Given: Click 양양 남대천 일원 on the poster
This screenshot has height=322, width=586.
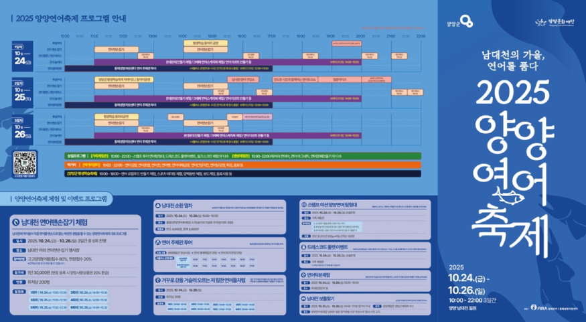Looking at the screenshot, I should pos(463,308).
